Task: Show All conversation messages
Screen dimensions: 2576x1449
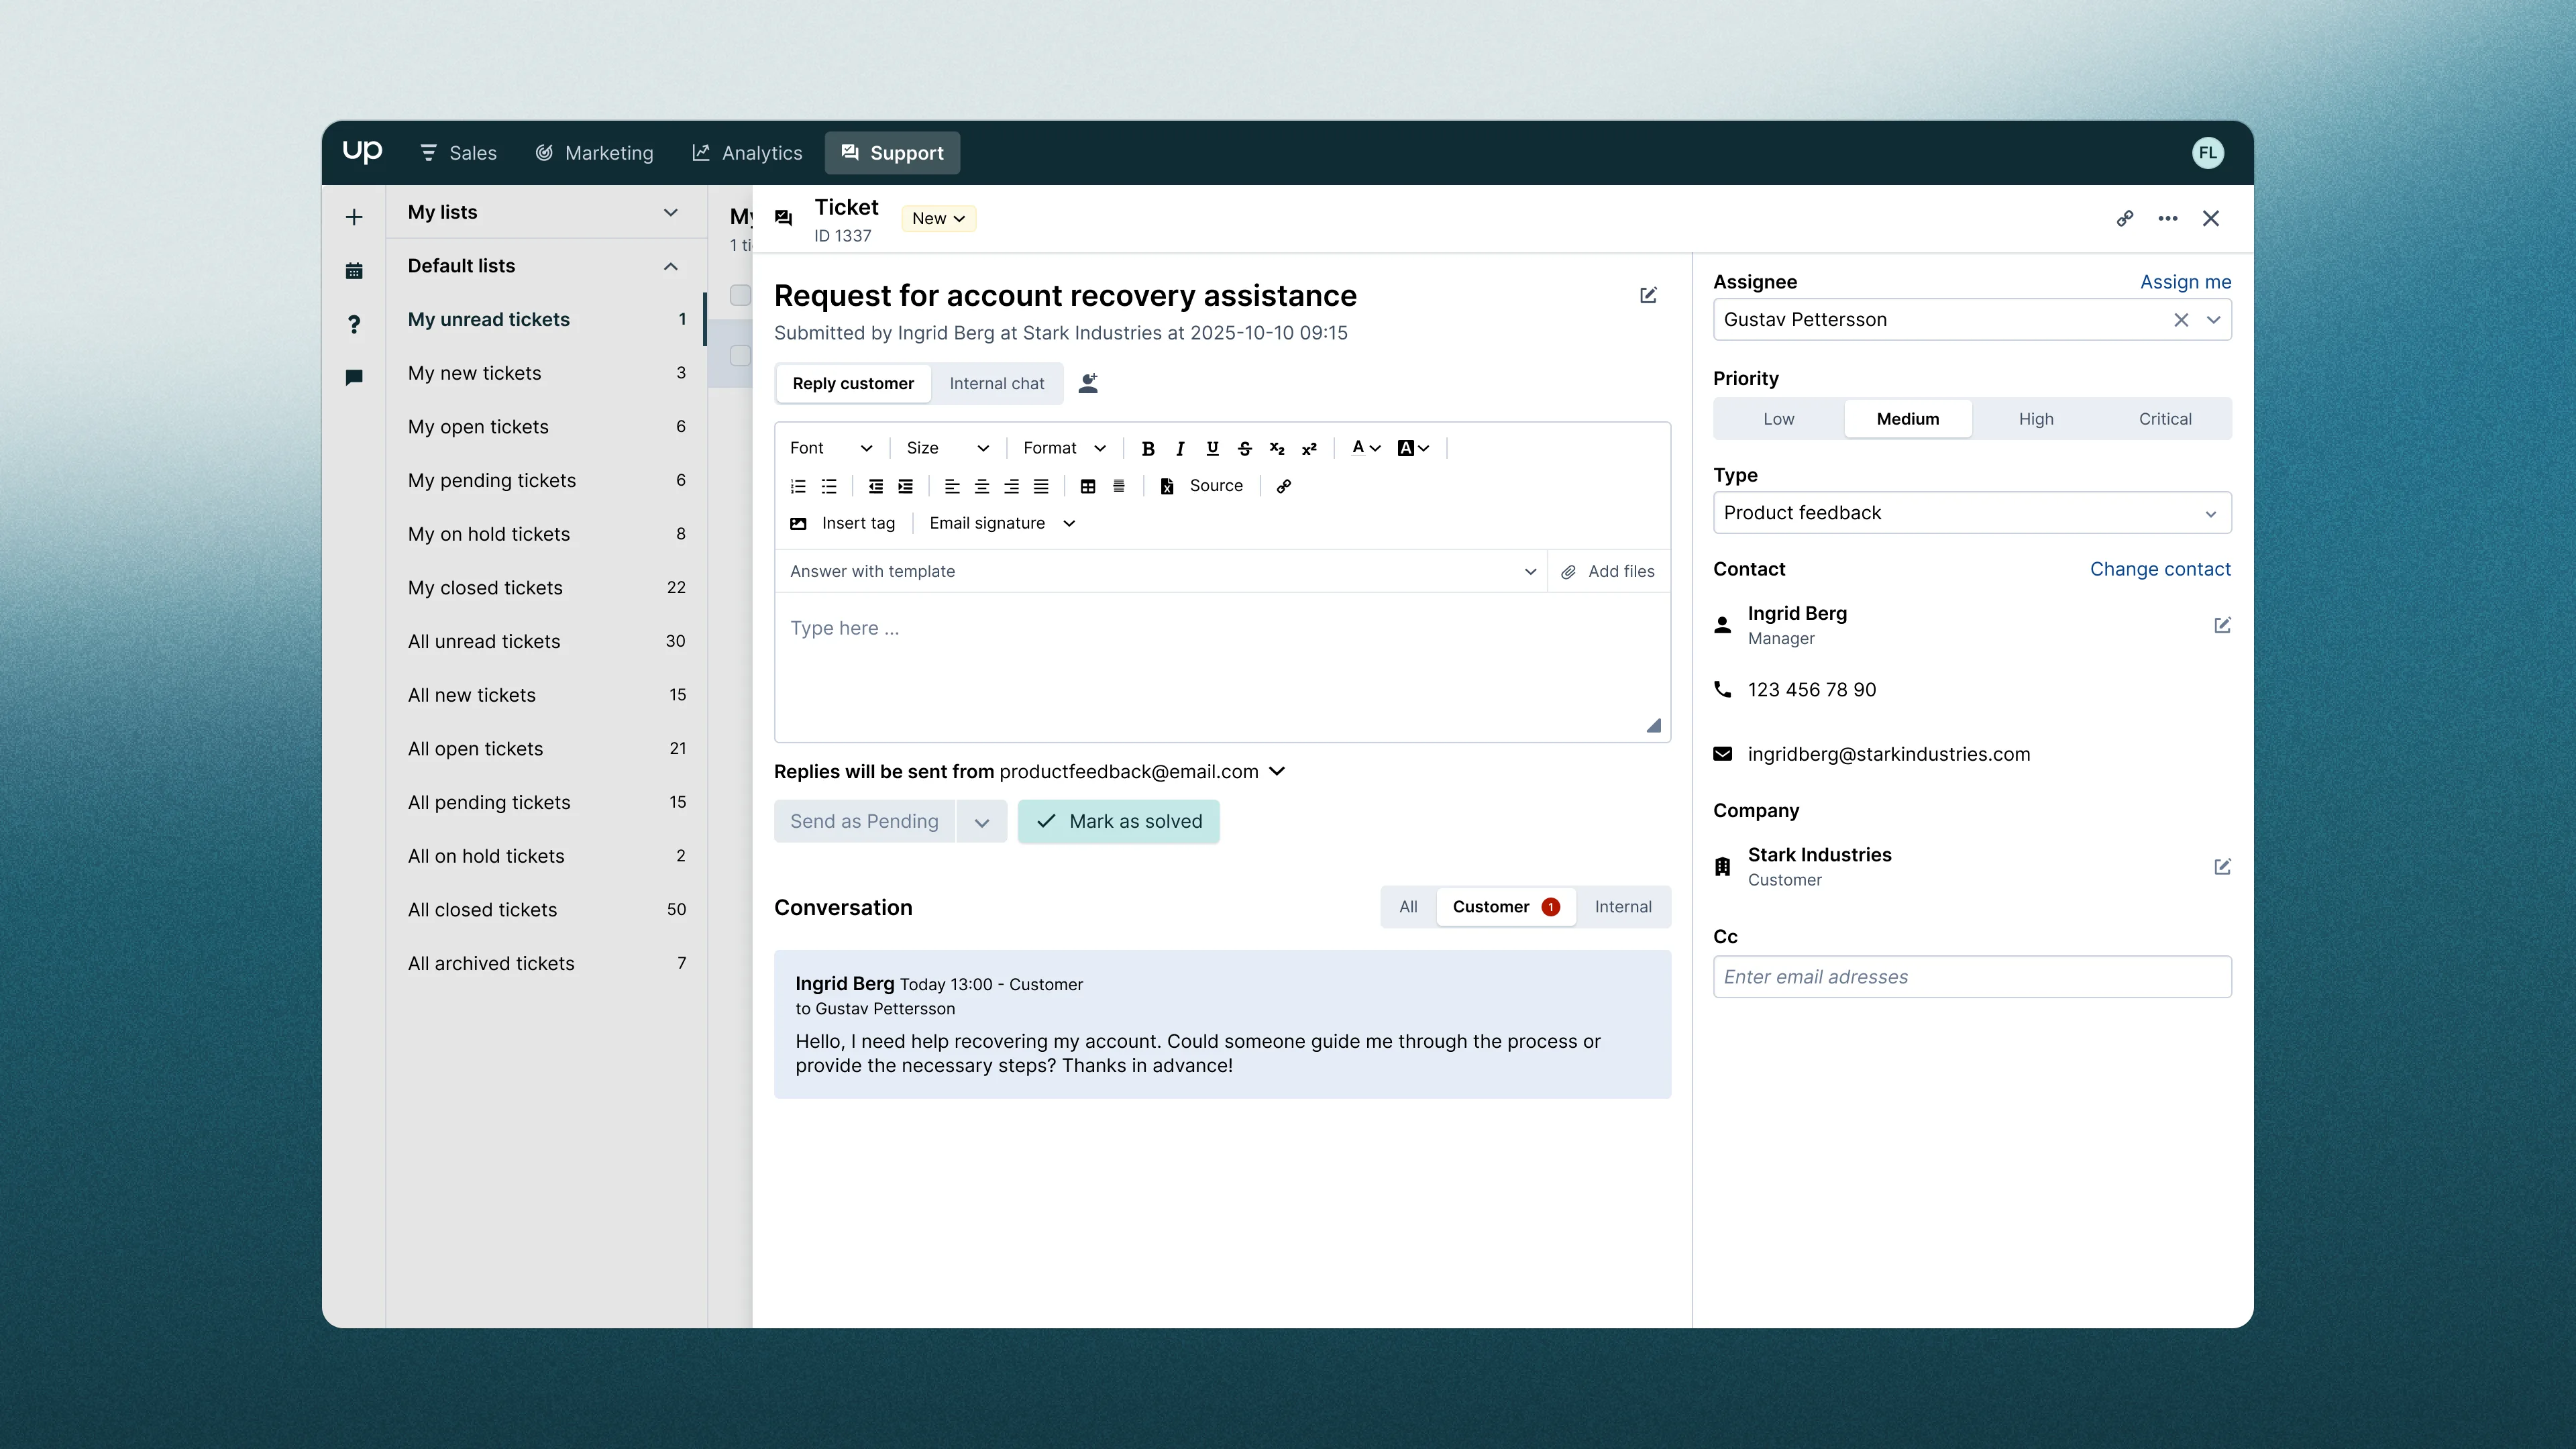Action: click(x=1408, y=907)
